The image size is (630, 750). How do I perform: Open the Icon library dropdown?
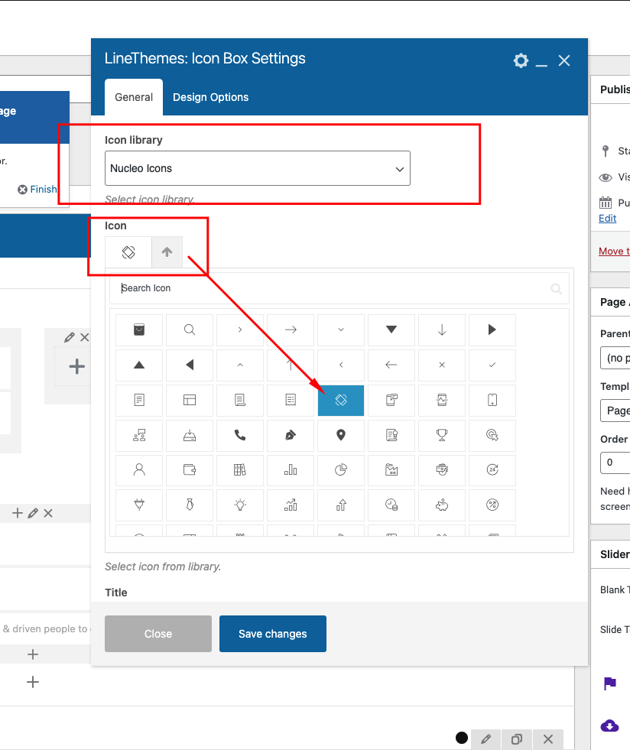(x=258, y=168)
